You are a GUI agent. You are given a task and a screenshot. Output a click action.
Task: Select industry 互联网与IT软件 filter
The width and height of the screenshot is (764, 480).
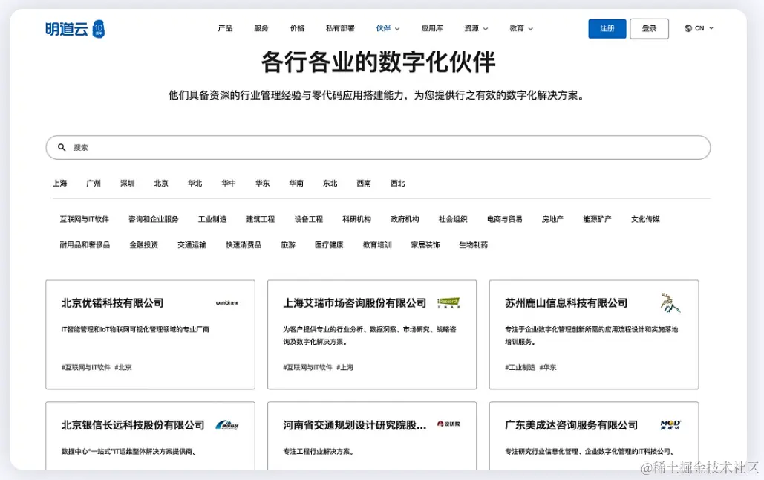(x=85, y=219)
